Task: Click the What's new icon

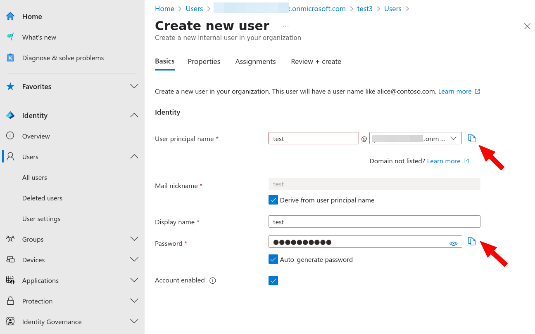Action: pos(10,37)
